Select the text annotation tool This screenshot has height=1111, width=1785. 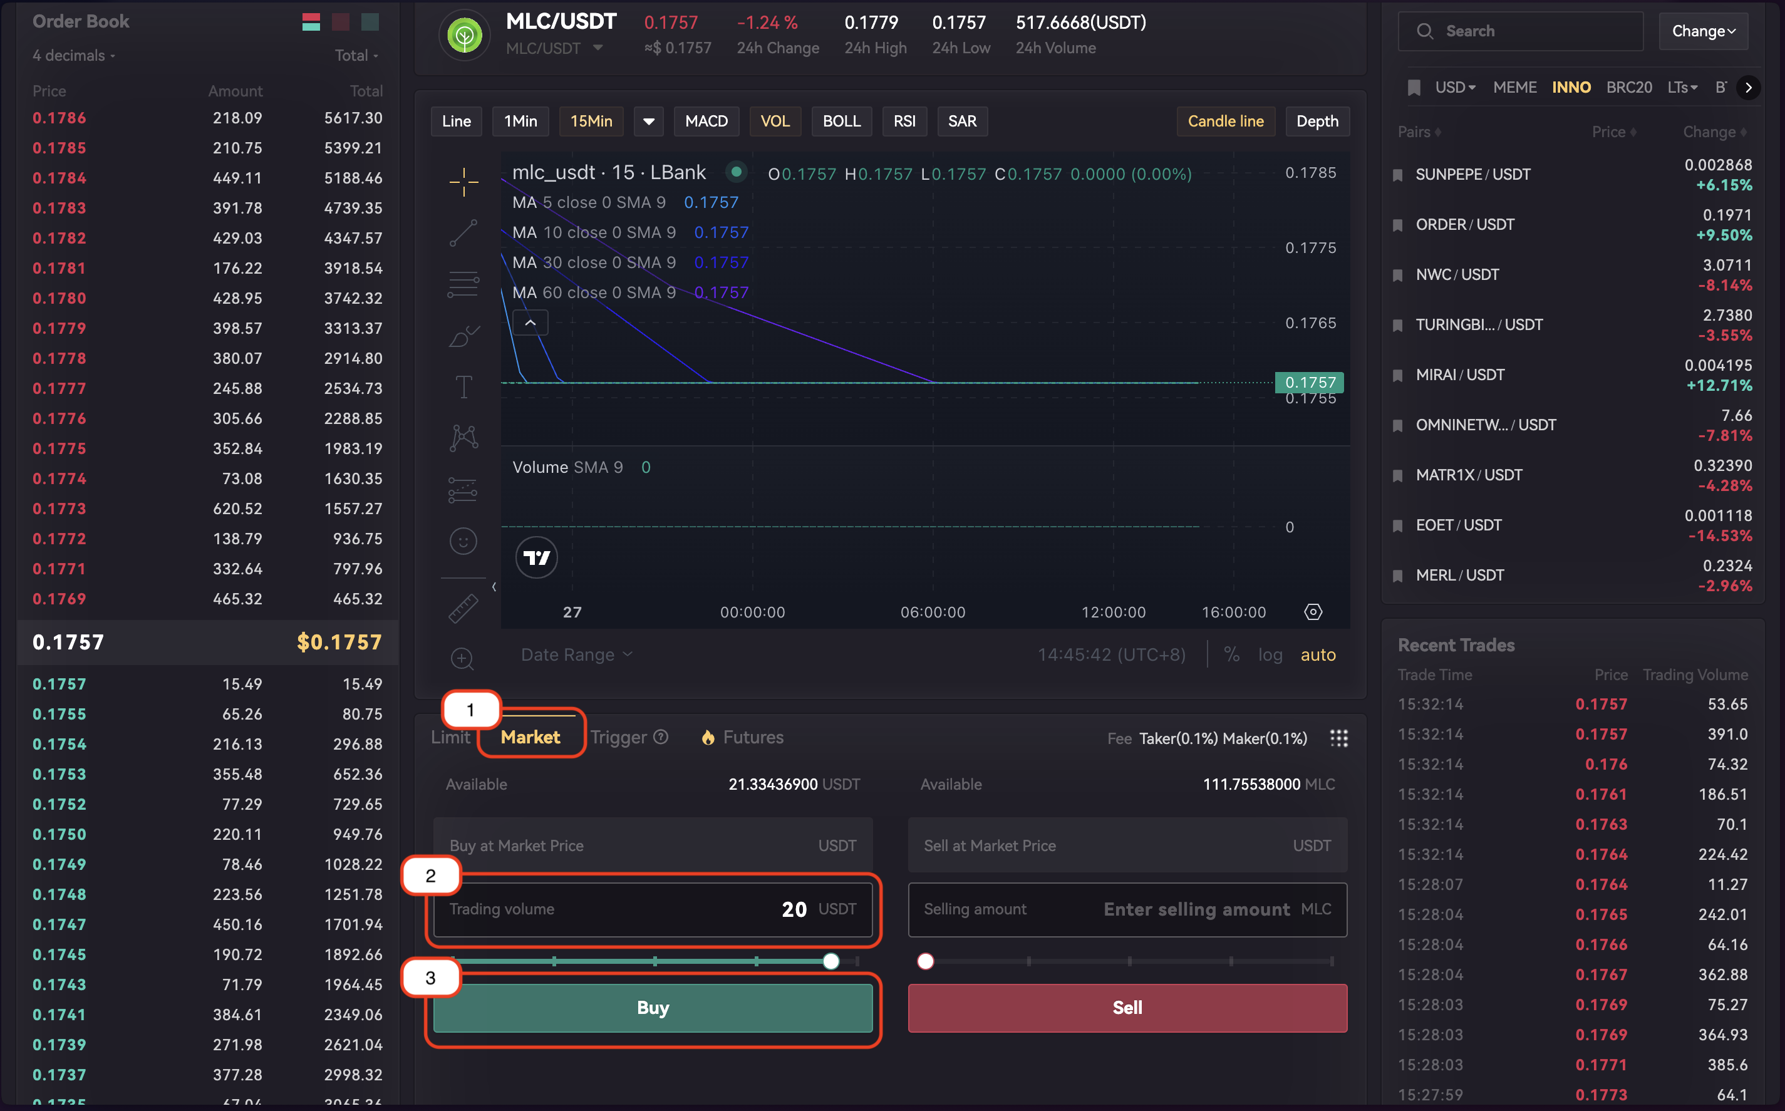coord(463,386)
